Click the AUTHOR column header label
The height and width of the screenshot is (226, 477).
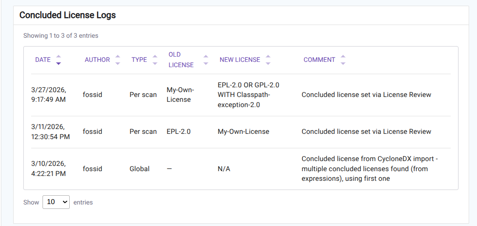[97, 60]
